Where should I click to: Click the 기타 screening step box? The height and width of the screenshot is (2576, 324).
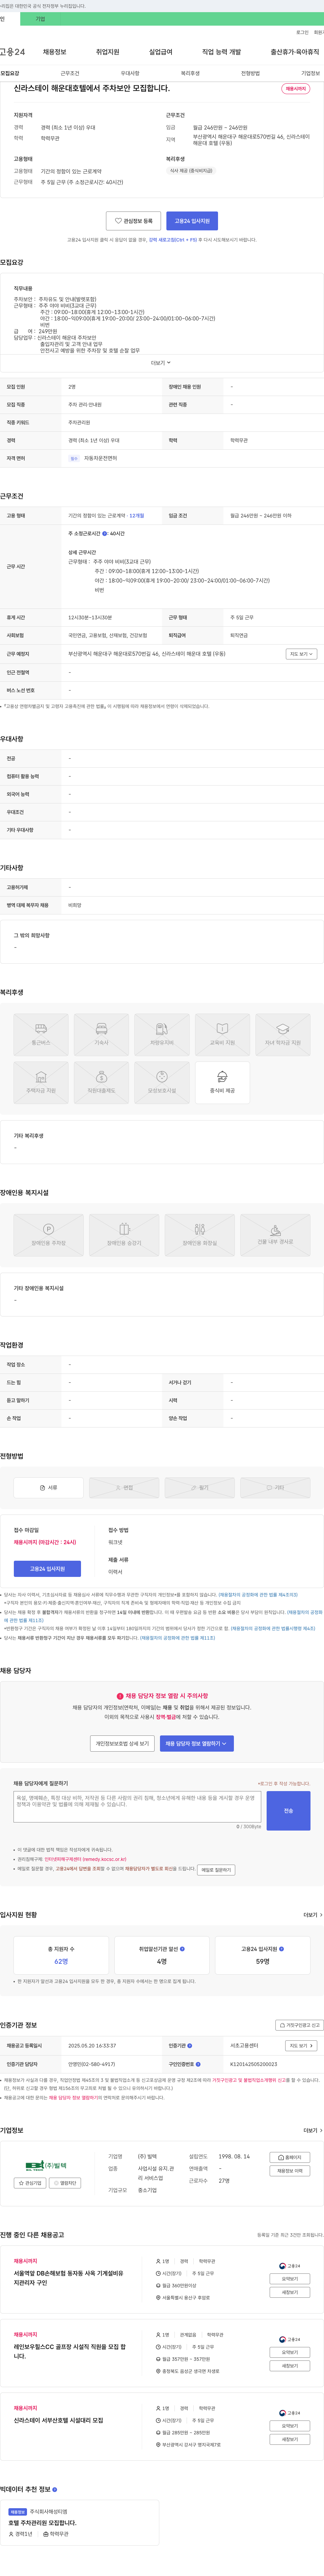(275, 1488)
